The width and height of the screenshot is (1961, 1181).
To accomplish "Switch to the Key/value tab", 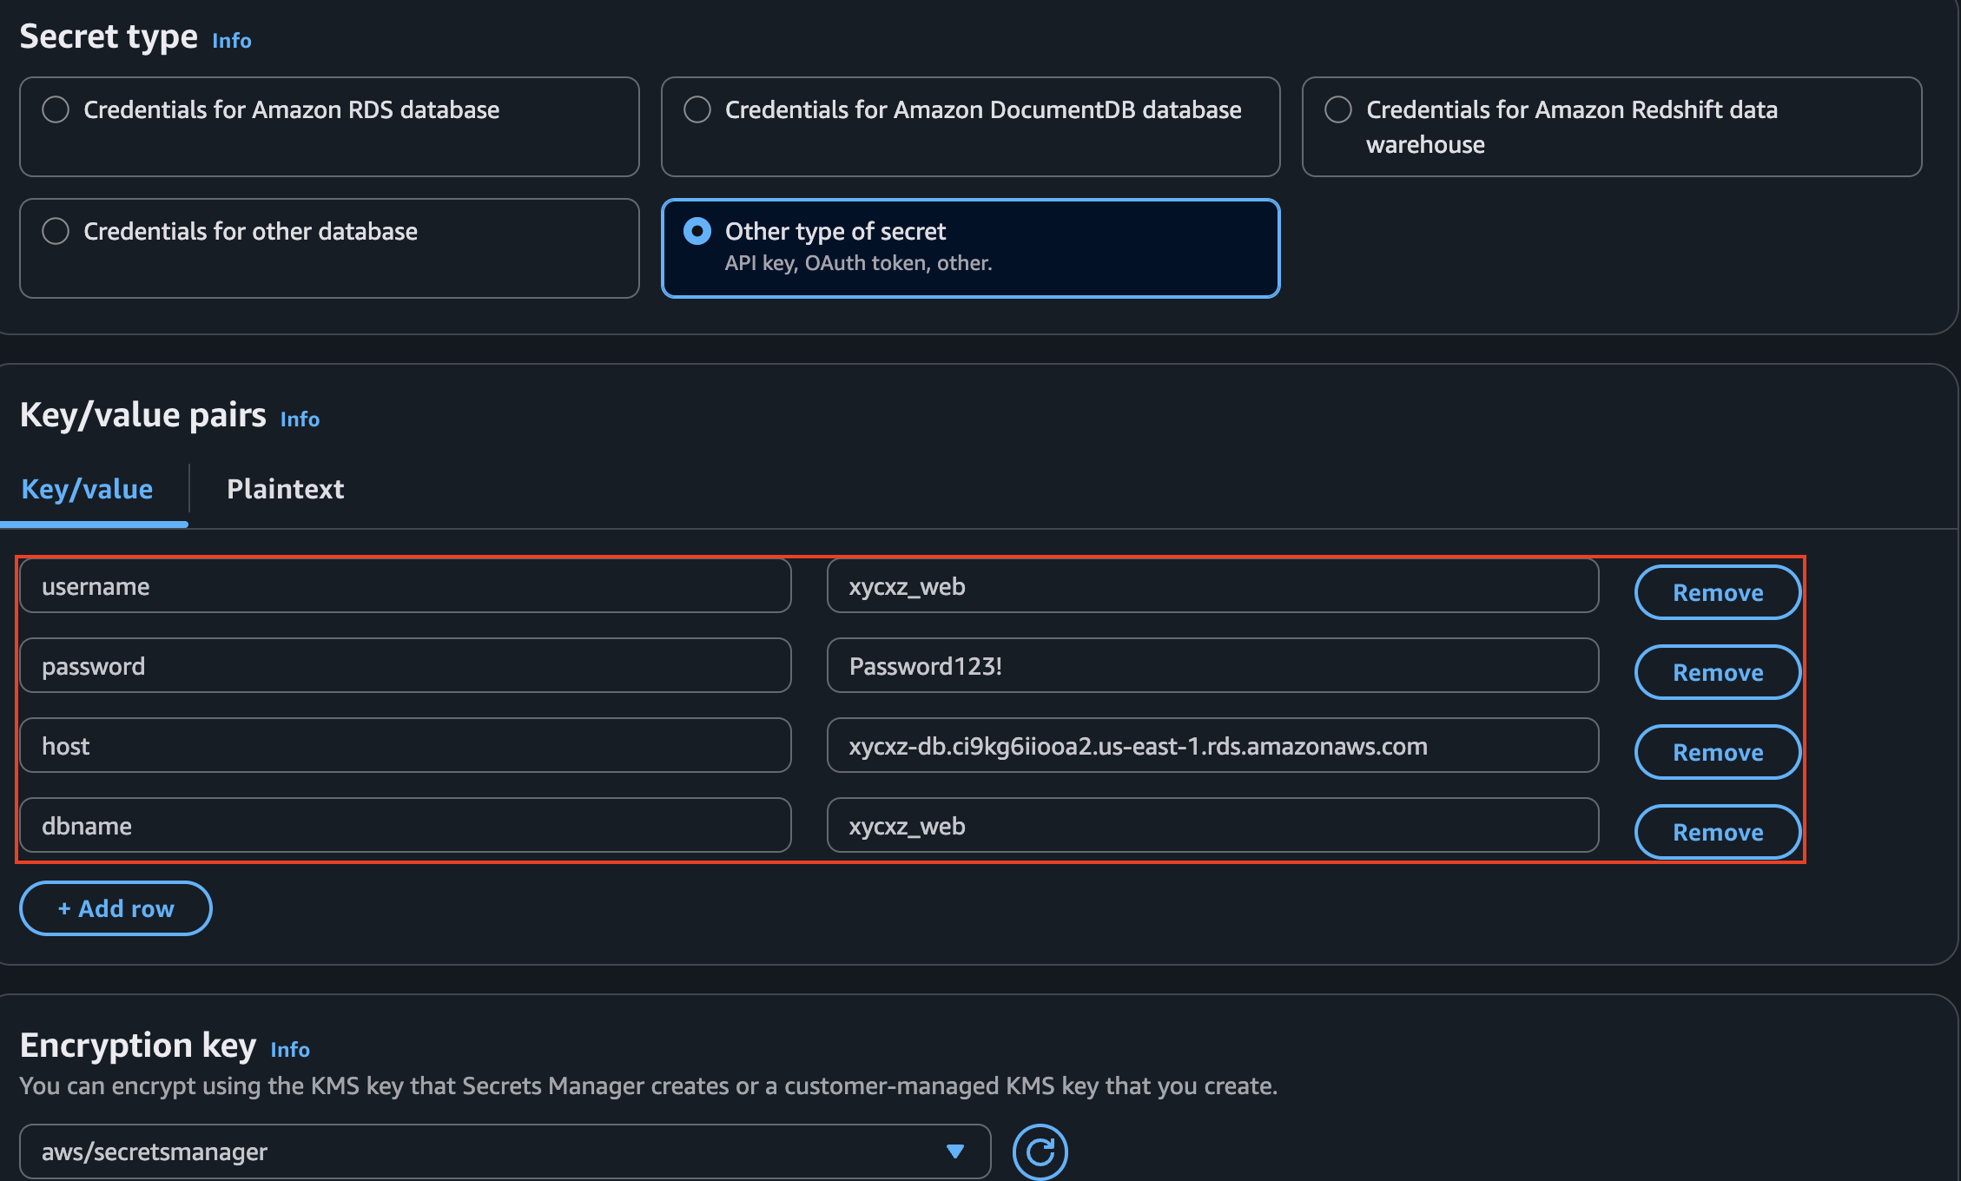I will (87, 489).
